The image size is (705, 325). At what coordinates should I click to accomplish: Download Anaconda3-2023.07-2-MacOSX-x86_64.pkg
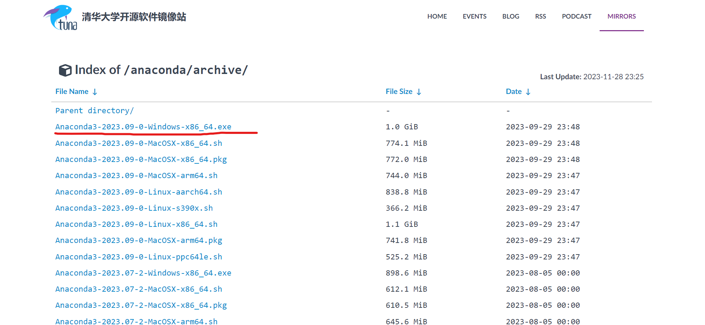(x=141, y=305)
